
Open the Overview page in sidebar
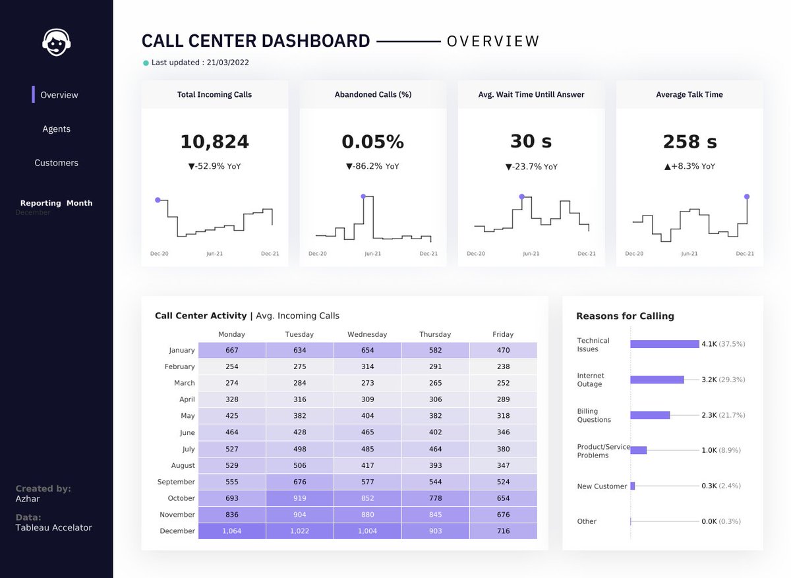59,95
